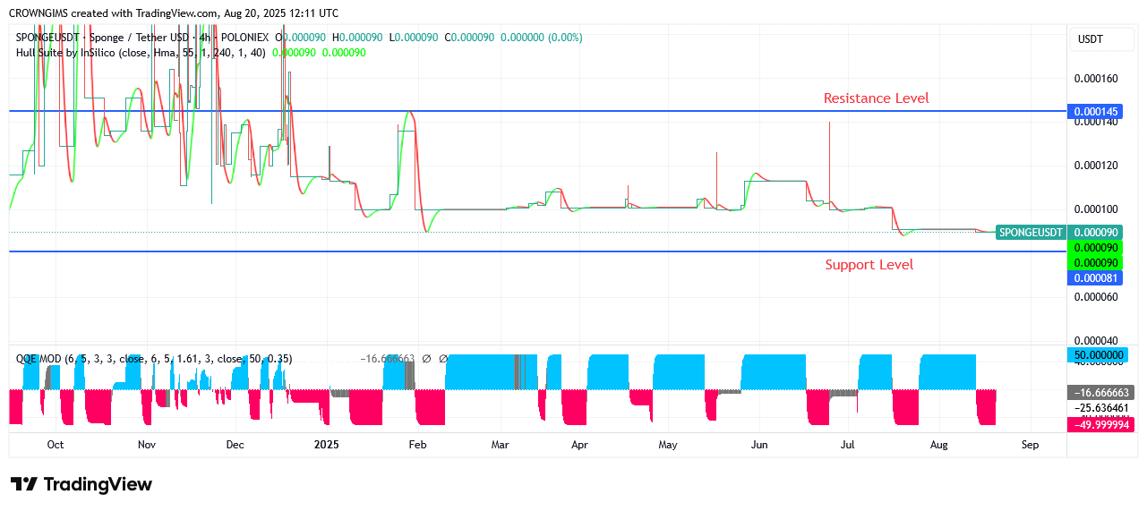Click the Jul label on time axis
Image resolution: width=1147 pixels, height=511 pixels.
(x=848, y=445)
